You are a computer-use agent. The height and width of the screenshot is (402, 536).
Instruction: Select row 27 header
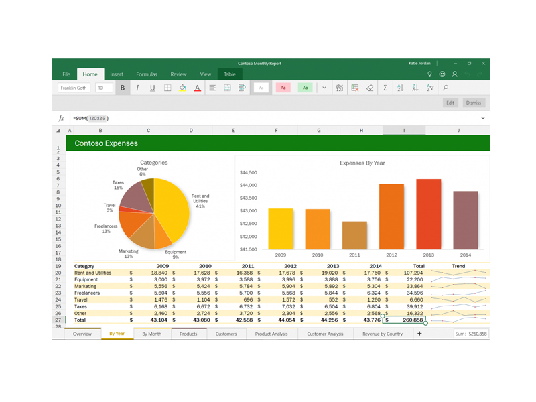pos(58,320)
